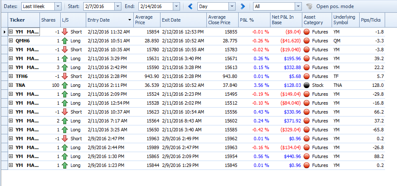
Task: Expand the TFH6 trade row
Action: point(11,76)
